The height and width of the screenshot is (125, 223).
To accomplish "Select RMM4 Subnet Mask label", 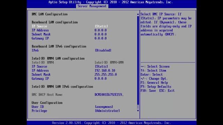I will click(41, 75).
